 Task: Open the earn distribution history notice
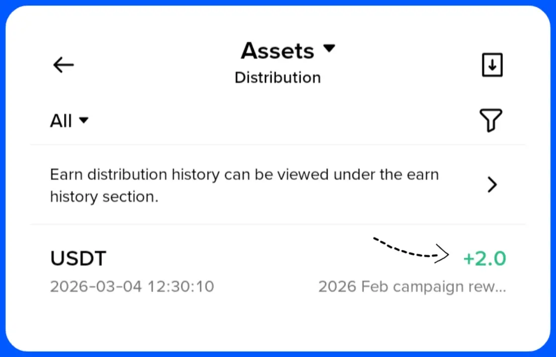[x=245, y=185]
